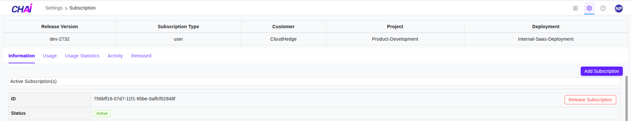Click the Deployment column header
Viewport: 631px width, 121px height.
tap(546, 27)
